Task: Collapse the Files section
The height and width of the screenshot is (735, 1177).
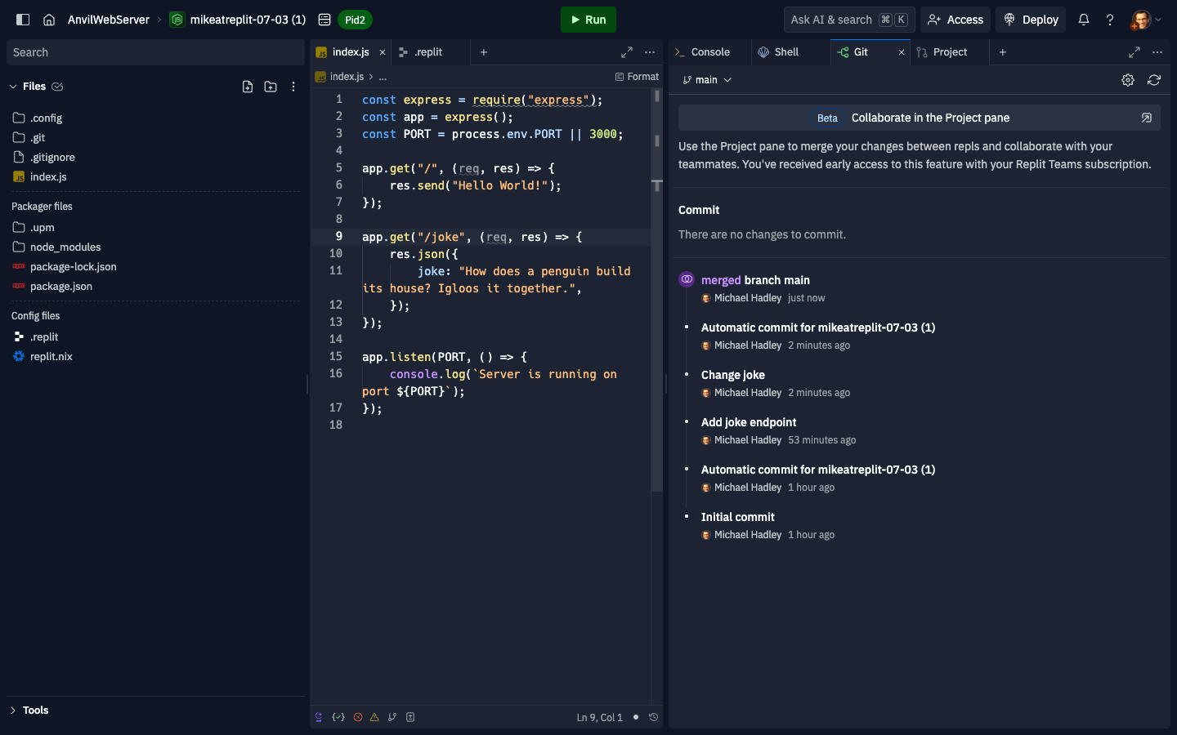Action: (13, 87)
